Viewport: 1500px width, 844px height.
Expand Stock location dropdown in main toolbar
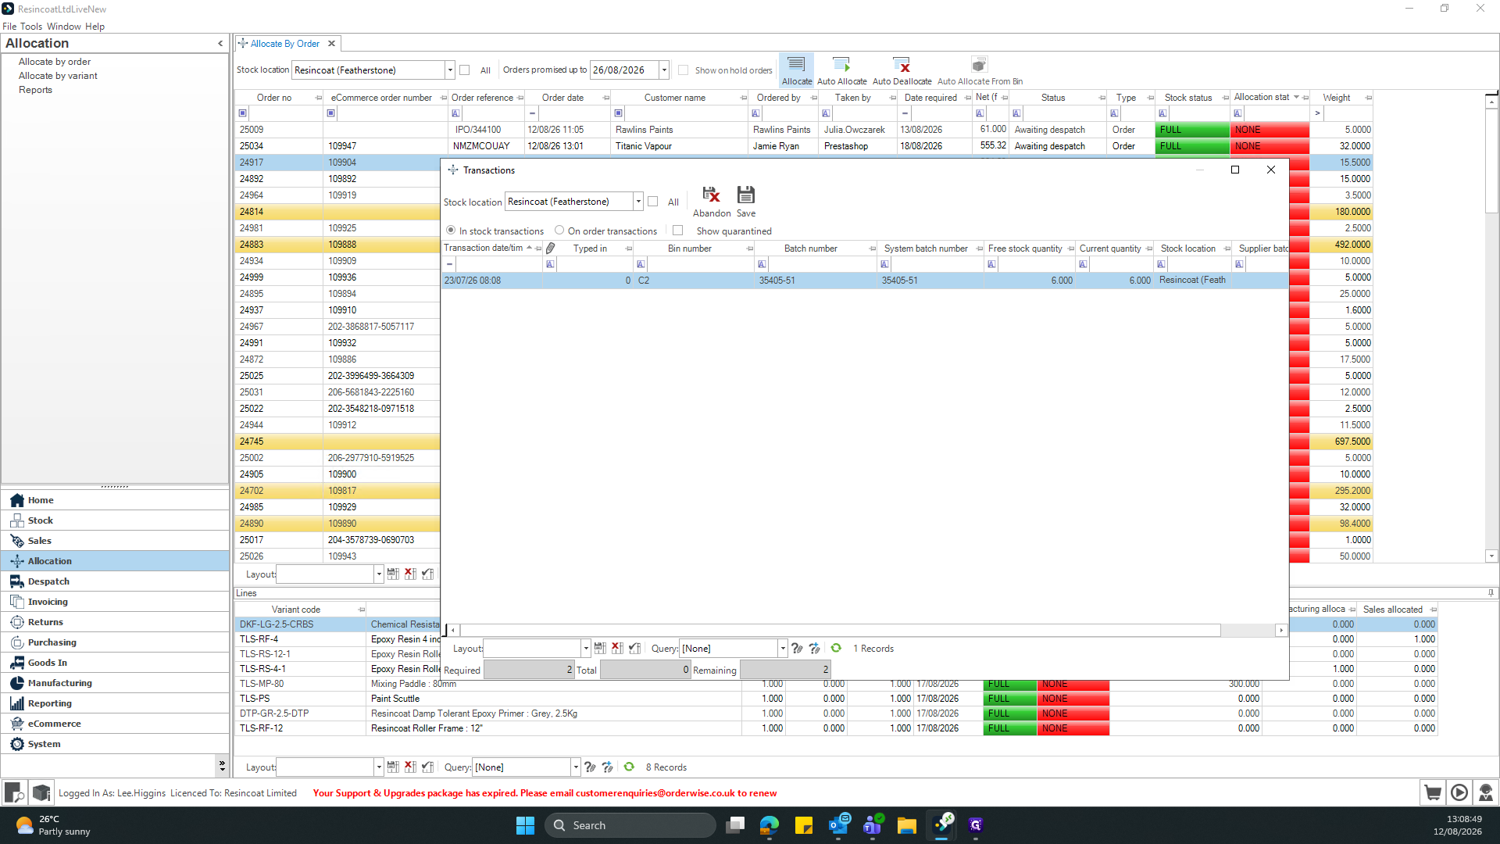(450, 70)
